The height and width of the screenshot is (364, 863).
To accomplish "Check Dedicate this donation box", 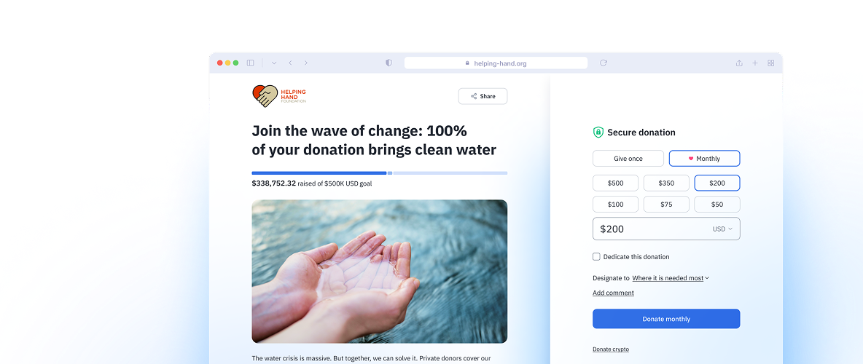I will (596, 257).
